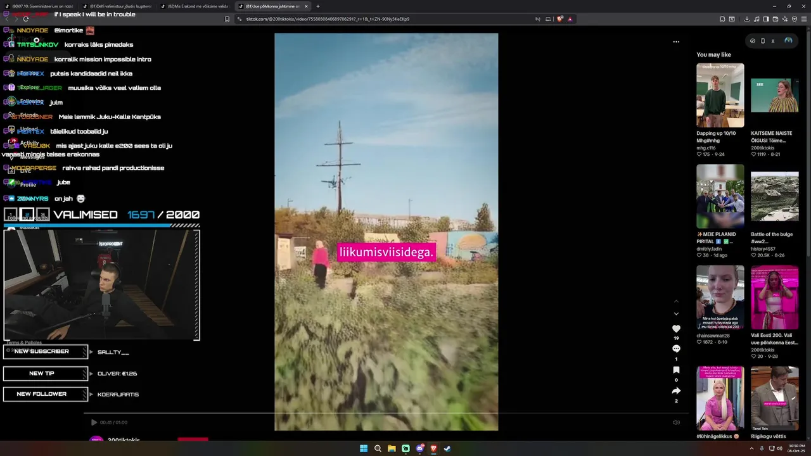
Task: Toggle the video volume speaker icon
Action: click(676, 422)
